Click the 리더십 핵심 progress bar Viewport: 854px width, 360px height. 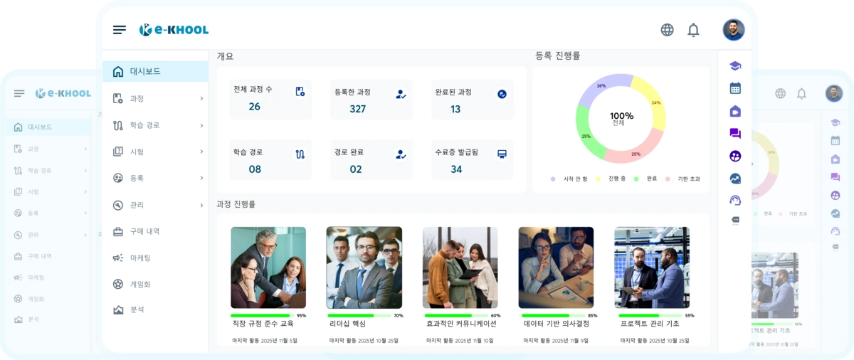359,315
